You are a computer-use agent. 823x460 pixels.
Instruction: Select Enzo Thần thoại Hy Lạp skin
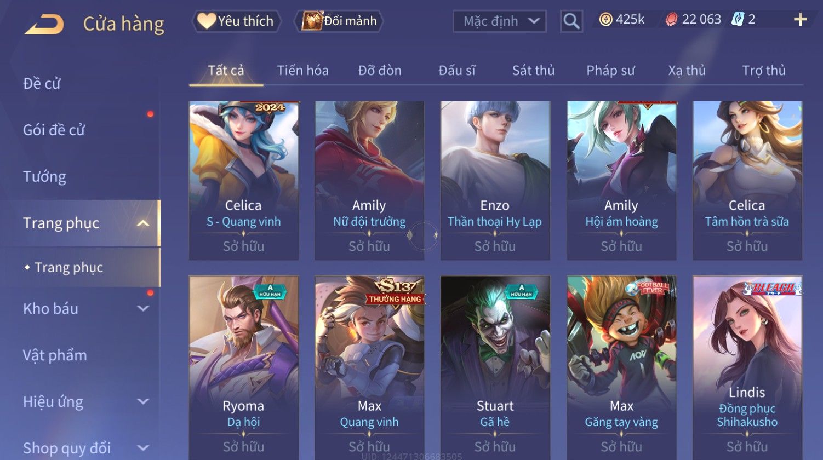(x=495, y=181)
